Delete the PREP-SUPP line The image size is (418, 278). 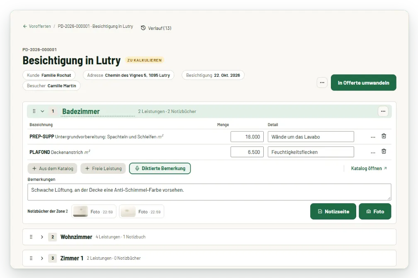(x=384, y=136)
